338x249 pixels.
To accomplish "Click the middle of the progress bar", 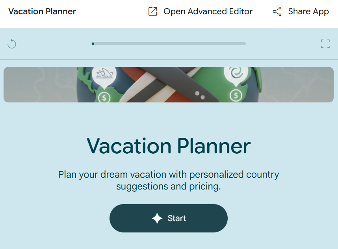I will (169, 44).
